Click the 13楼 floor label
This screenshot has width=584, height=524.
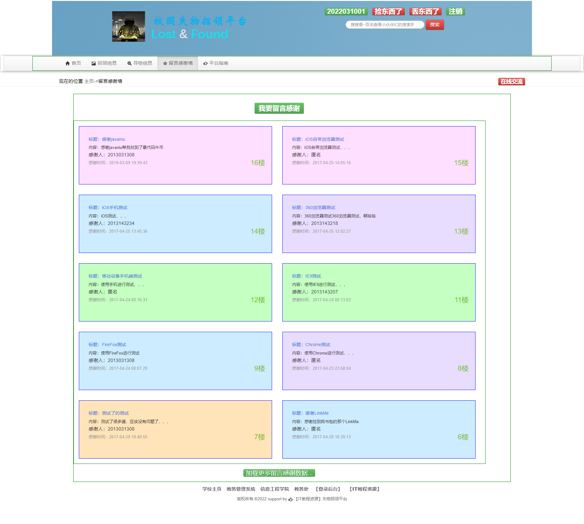coord(461,231)
